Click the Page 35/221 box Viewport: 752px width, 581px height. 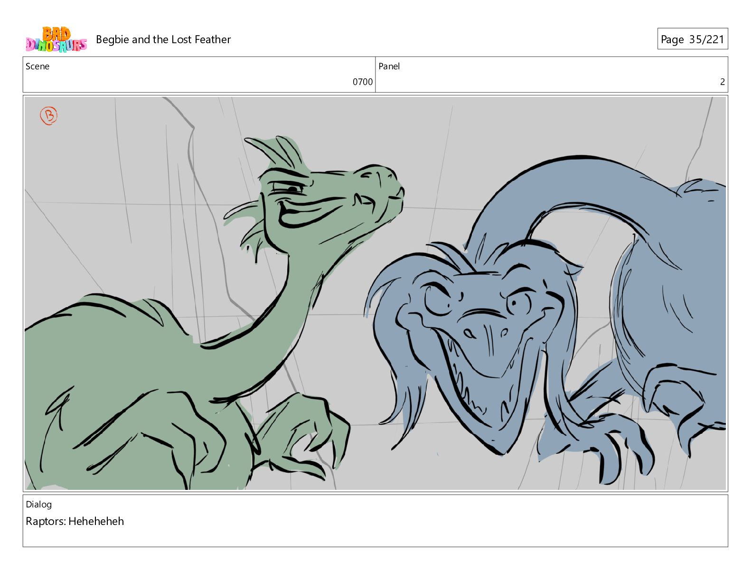click(x=692, y=39)
